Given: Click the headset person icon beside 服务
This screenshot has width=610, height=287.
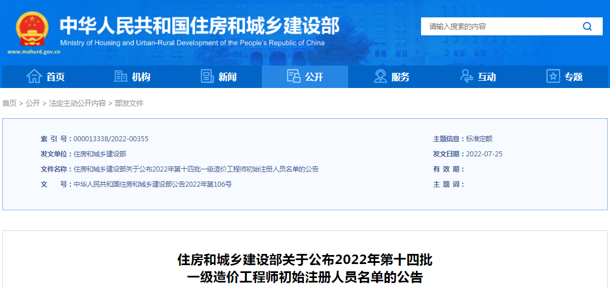Looking at the screenshot, I should 380,76.
